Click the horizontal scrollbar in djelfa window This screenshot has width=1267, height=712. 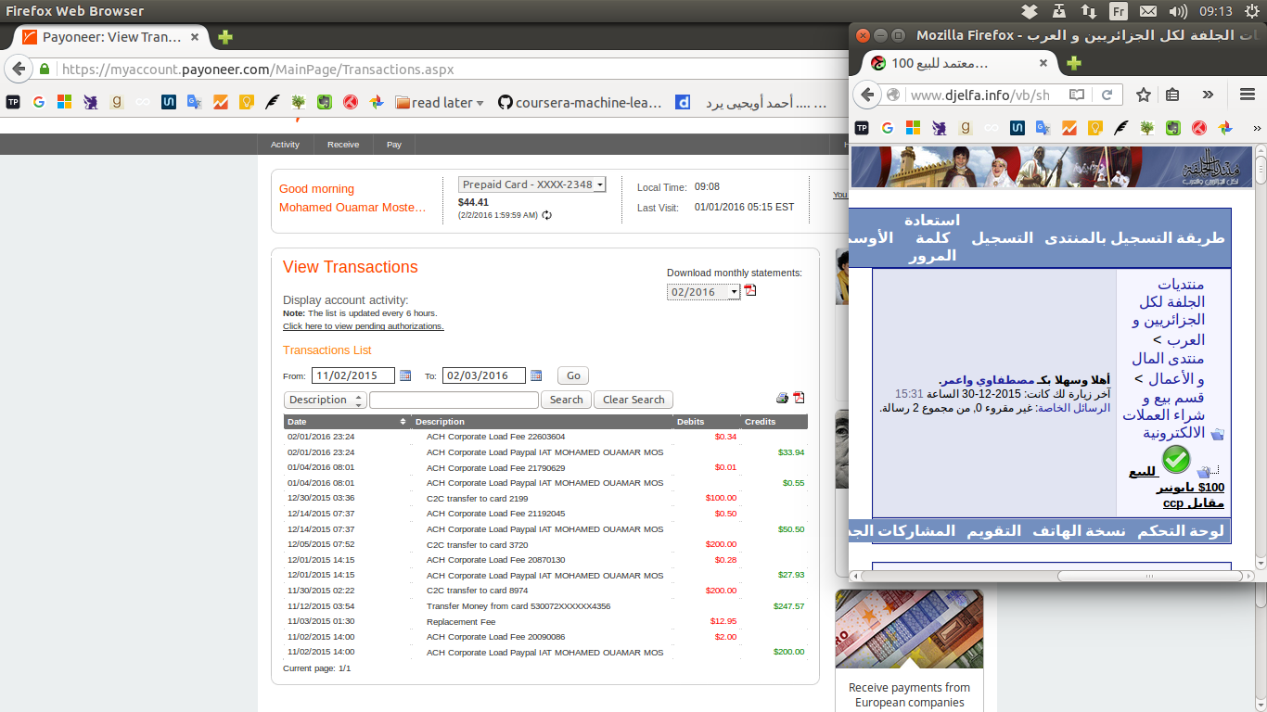[x=1149, y=576]
